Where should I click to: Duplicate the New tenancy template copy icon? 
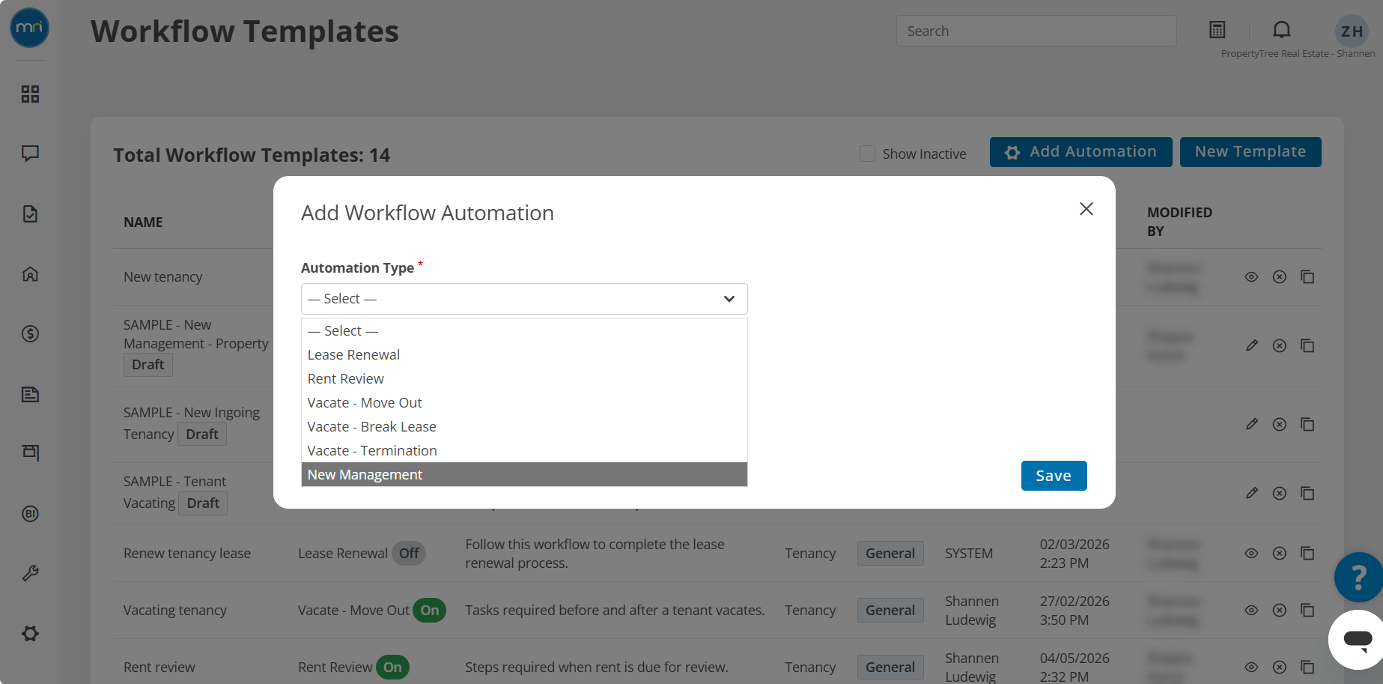[x=1307, y=277]
